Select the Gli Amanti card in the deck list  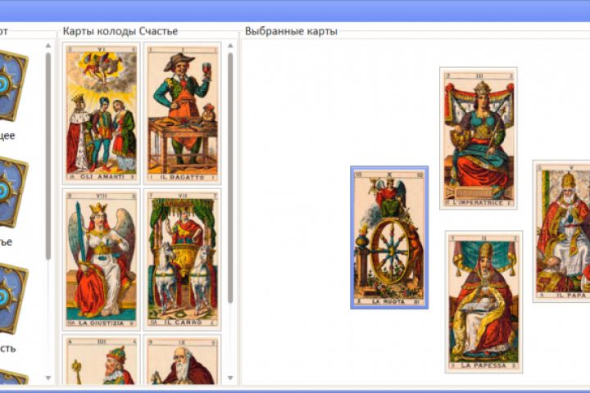tap(102, 113)
